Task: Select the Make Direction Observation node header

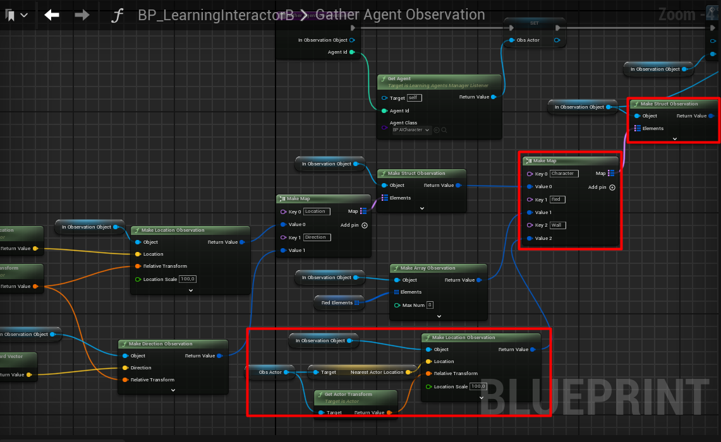Action: pyautogui.click(x=173, y=343)
